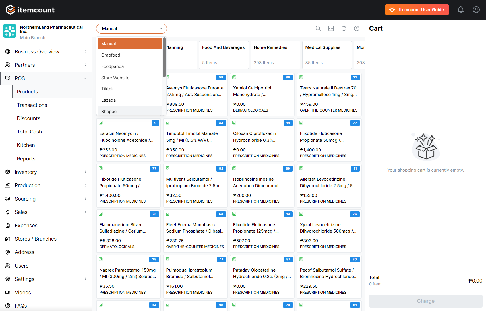This screenshot has height=311, width=486.
Task: Click the Inventory box icon
Action: tap(8, 172)
